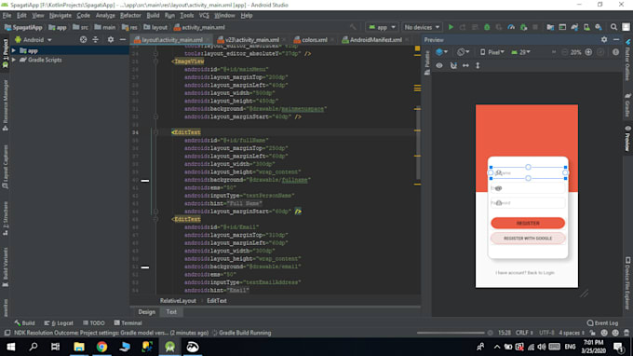Switch to colors.xml tab
This screenshot has width=633, height=356.
(x=314, y=39)
